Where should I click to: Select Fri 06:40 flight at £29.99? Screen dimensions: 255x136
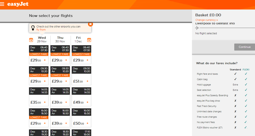click(81, 55)
